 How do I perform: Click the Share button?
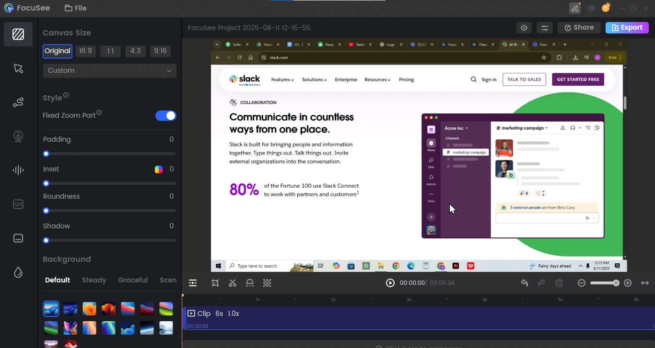click(x=579, y=28)
